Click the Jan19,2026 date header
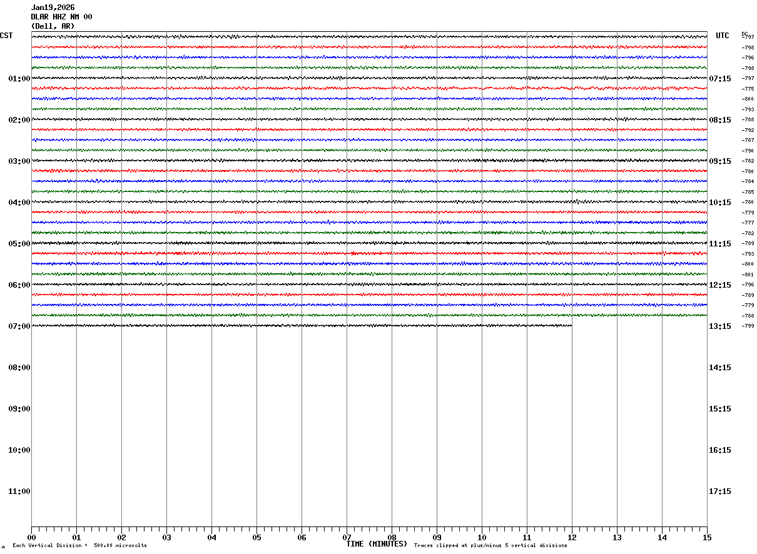Screen dimensions: 757x554 click(53, 8)
